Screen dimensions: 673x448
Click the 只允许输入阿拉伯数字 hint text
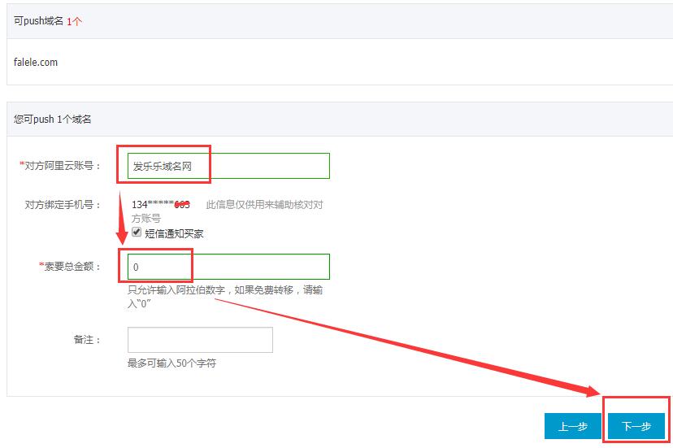pyautogui.click(x=225, y=290)
